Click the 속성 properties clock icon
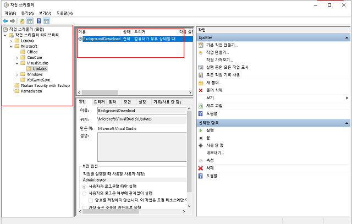The width and height of the screenshot is (352, 224). click(201, 160)
